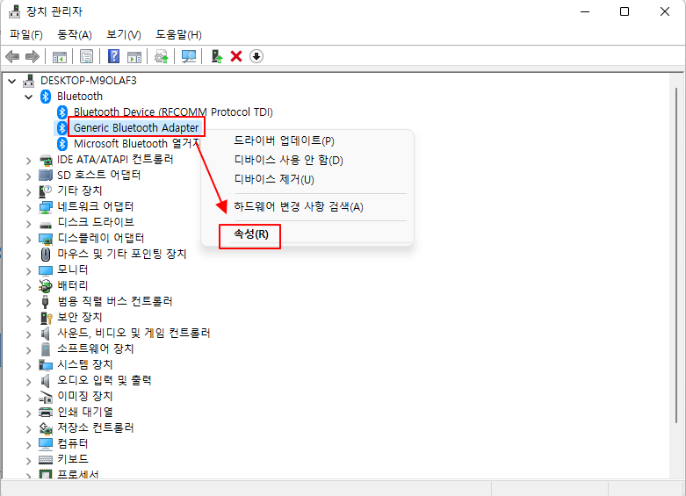Choose 속성(R) from context menu
Viewport: 686px width, 496px height.
(251, 234)
